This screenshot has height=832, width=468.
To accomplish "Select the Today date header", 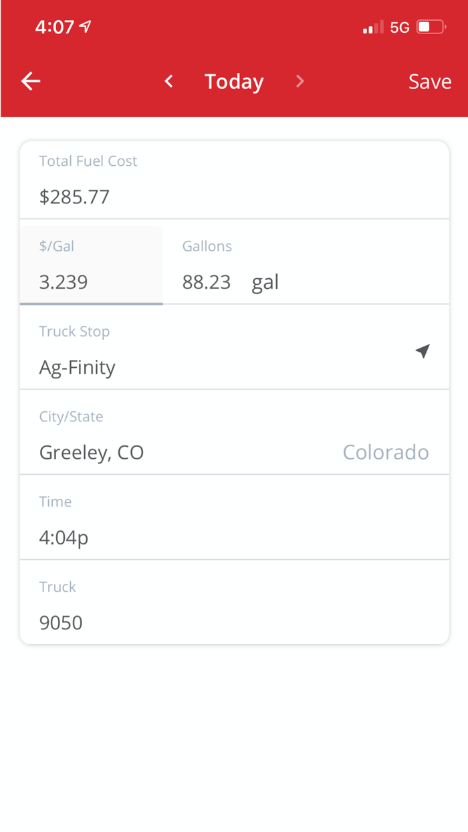I will pos(234,81).
